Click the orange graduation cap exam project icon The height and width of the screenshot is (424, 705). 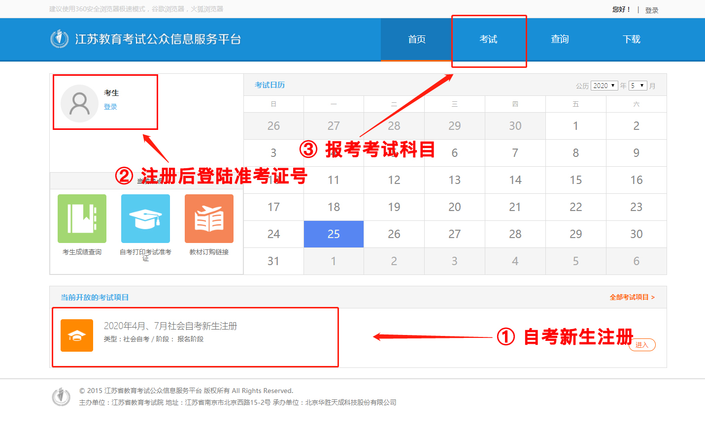click(x=77, y=335)
